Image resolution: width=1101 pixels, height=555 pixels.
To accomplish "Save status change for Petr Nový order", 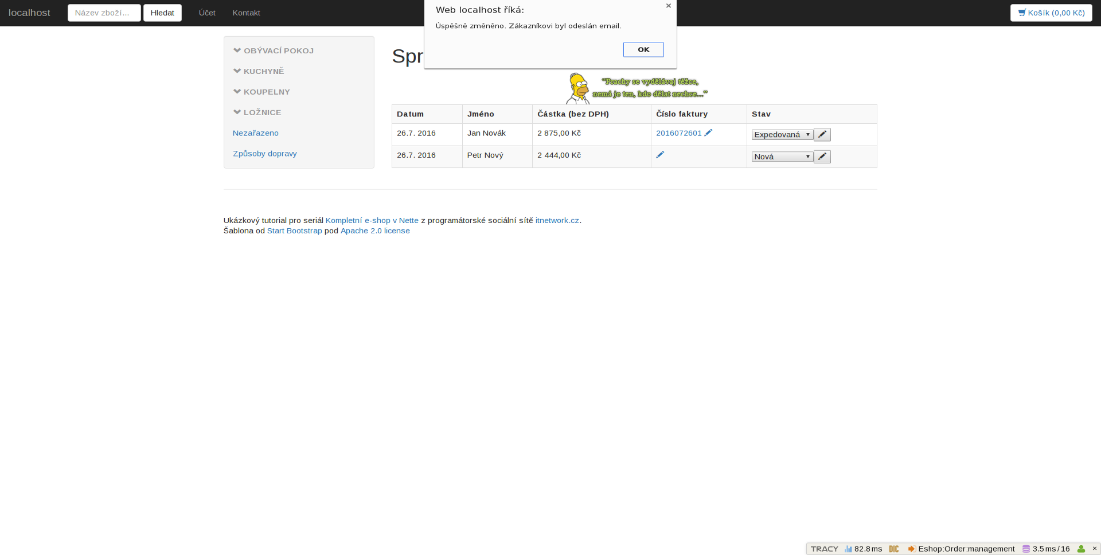I will pos(822,157).
